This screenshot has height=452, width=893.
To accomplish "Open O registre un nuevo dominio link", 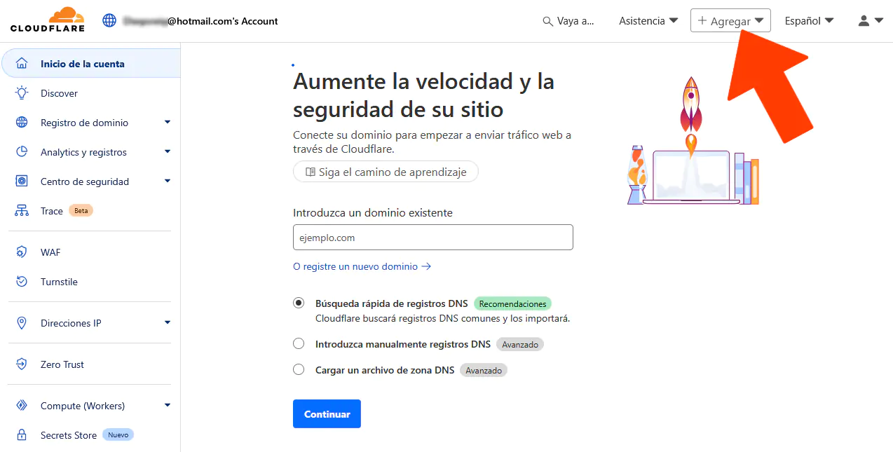I will click(x=362, y=266).
